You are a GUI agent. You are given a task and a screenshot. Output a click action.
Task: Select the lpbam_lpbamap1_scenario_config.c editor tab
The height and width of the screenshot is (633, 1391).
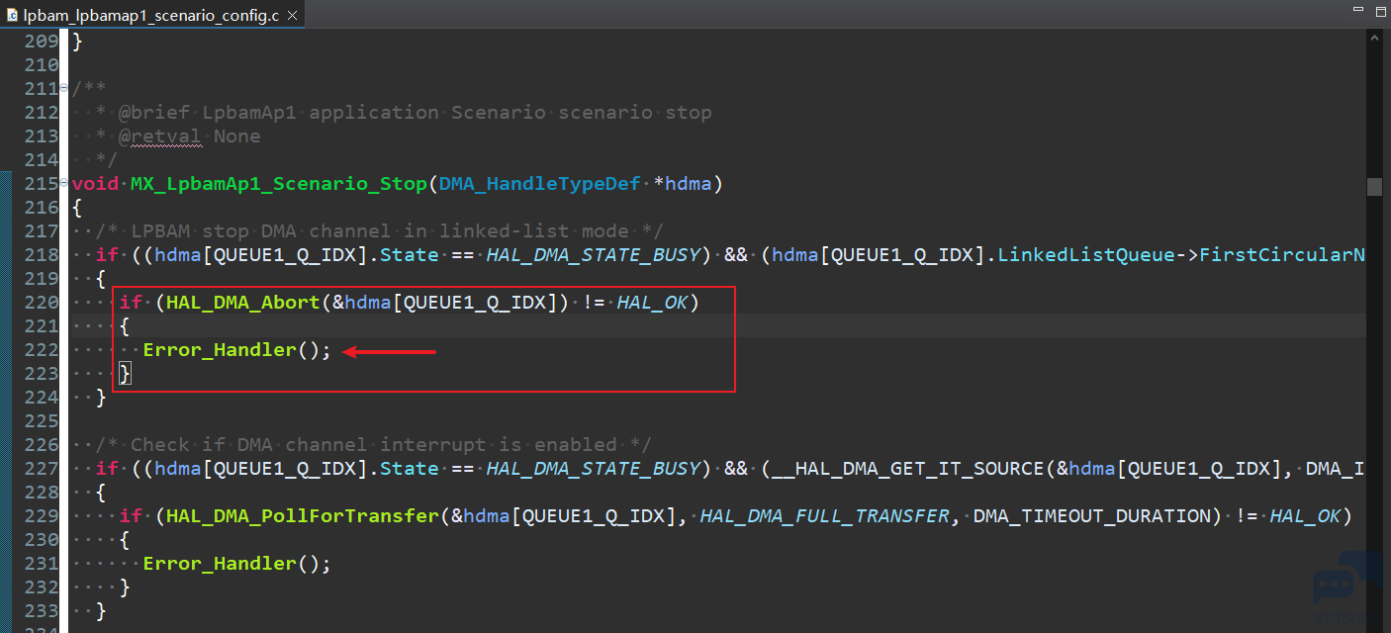point(151,16)
